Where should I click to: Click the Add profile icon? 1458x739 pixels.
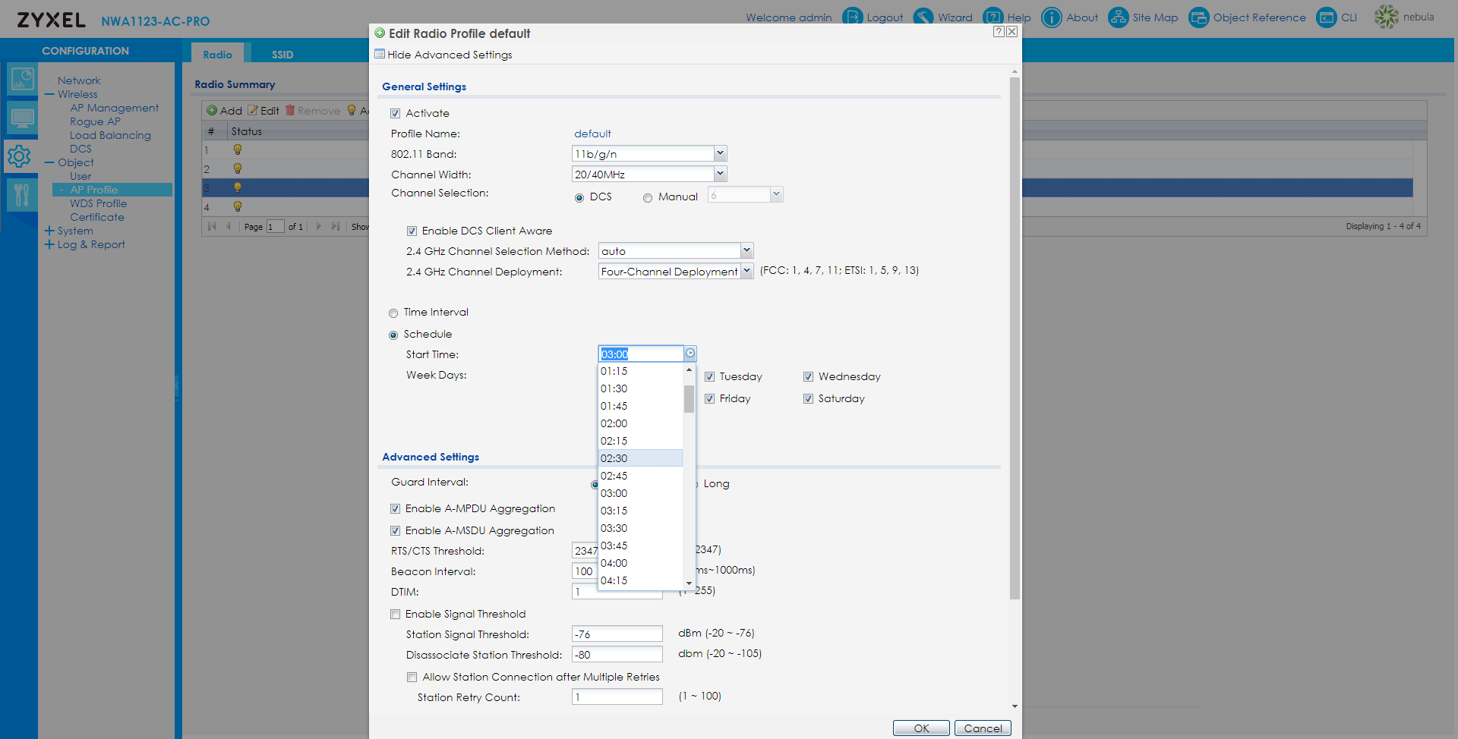[212, 111]
